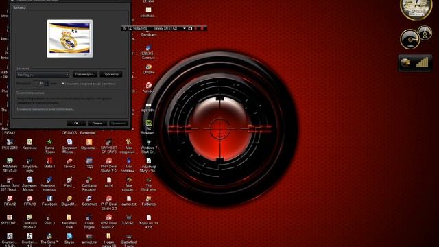This screenshot has width=439, height=247.
Task: Click the Bandicam camera screenshot icon
Action: point(190,28)
